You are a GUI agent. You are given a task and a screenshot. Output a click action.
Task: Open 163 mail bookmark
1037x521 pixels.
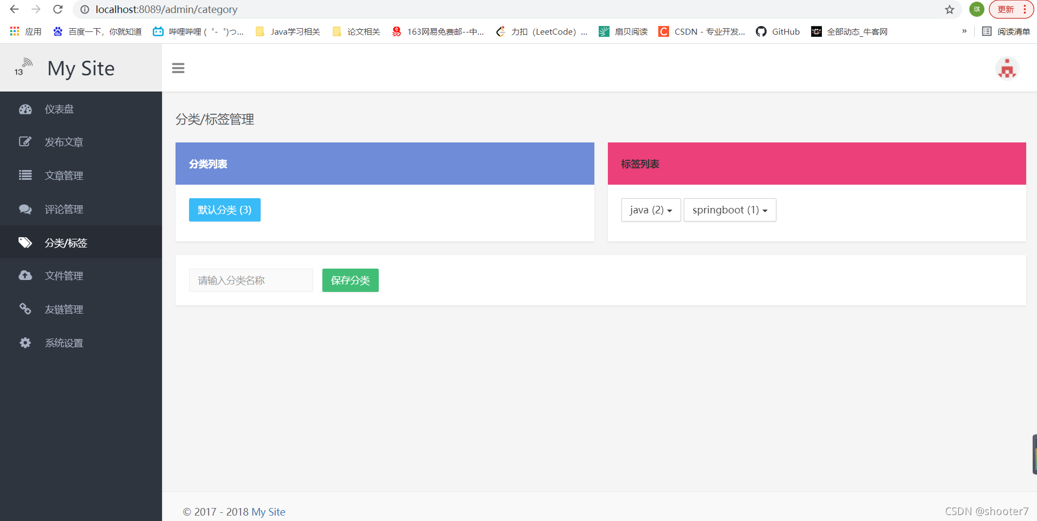pos(438,31)
